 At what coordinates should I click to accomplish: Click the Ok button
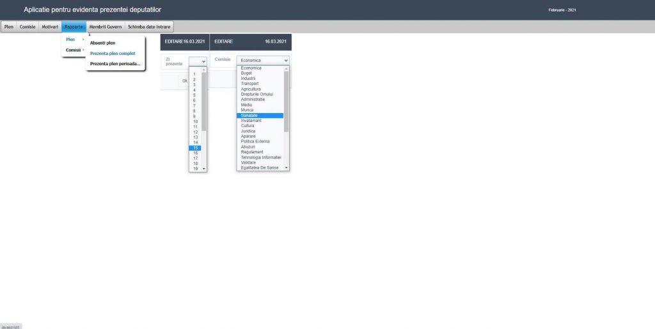coord(185,81)
